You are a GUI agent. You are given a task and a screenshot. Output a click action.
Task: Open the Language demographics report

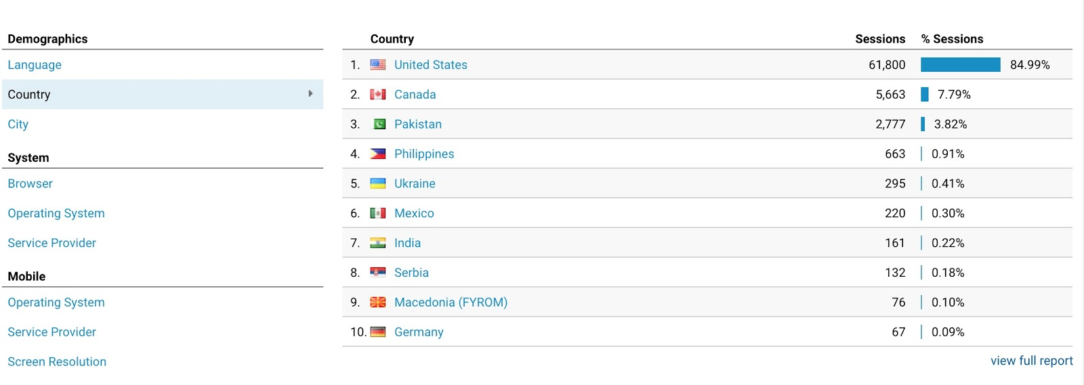click(35, 65)
